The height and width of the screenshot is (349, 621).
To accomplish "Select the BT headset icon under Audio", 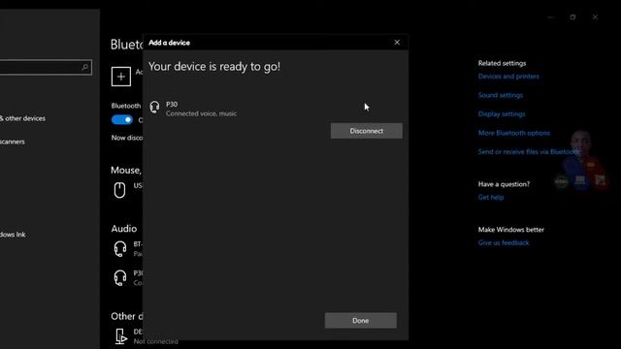I will pyautogui.click(x=120, y=249).
